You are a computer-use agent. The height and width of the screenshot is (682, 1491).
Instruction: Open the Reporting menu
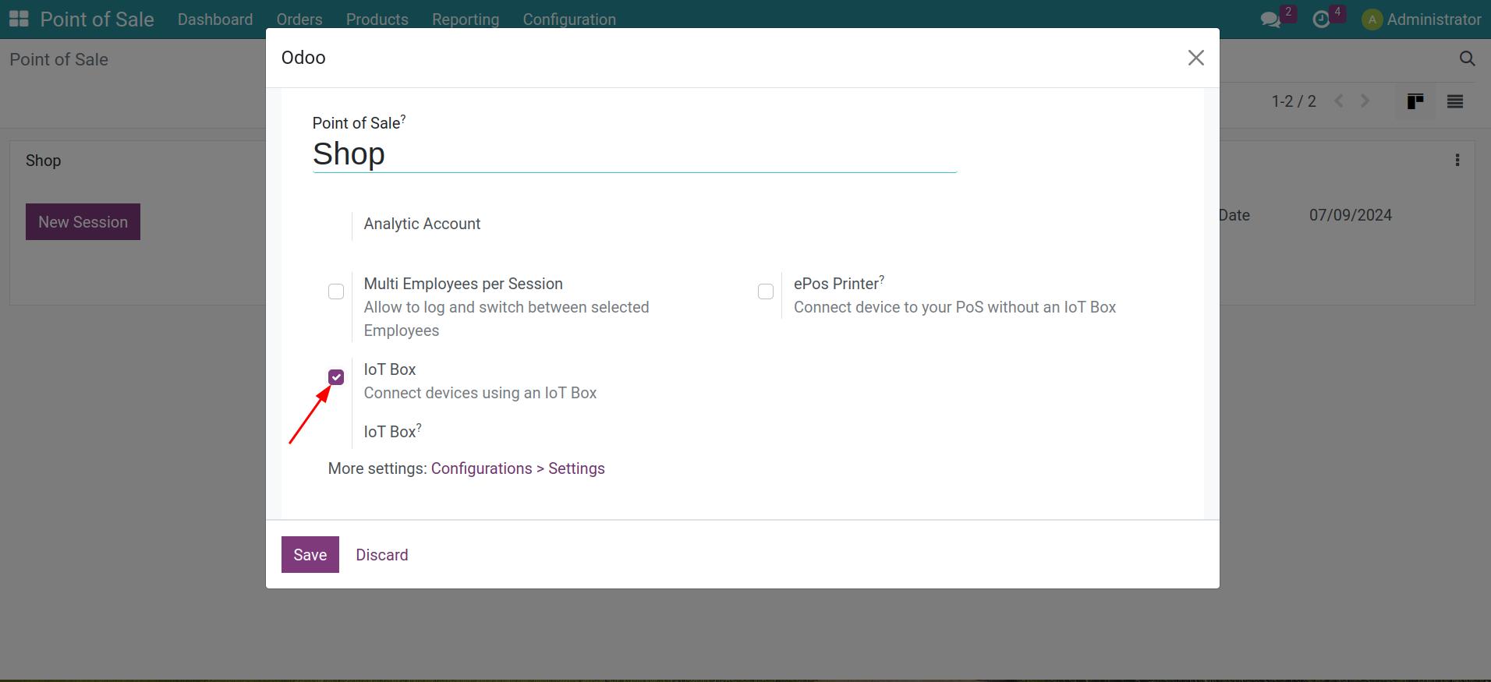pyautogui.click(x=466, y=19)
